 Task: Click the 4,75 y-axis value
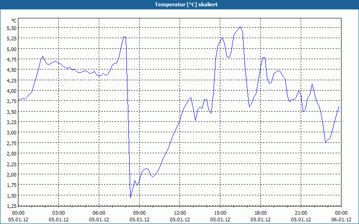tap(12, 60)
